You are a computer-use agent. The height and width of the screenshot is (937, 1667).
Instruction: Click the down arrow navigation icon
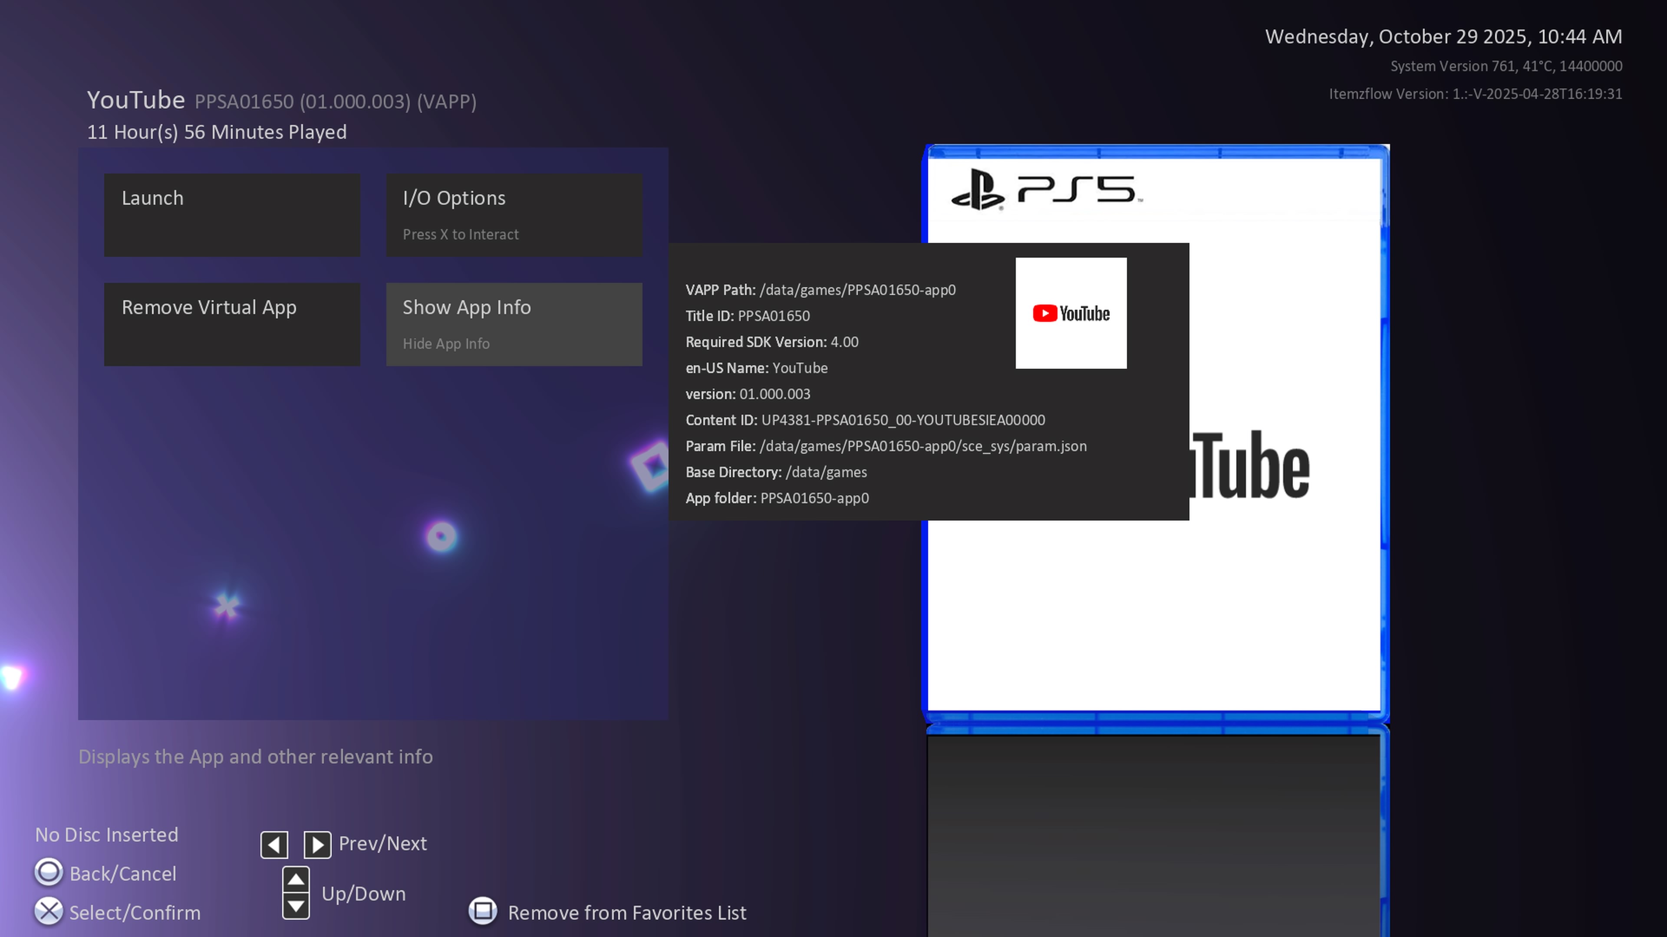click(296, 906)
